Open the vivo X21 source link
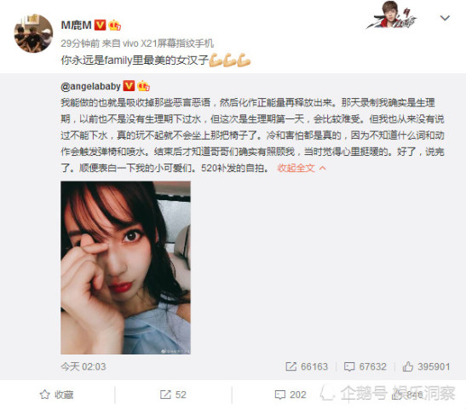466x409 pixels. [168, 43]
